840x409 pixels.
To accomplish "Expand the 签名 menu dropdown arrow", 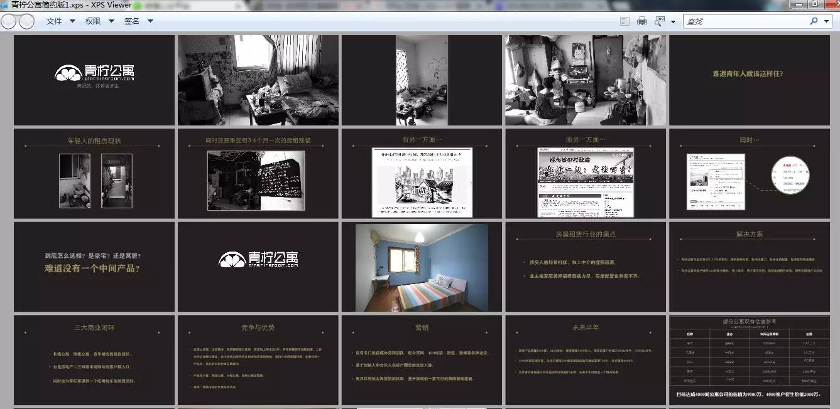I will pos(150,21).
